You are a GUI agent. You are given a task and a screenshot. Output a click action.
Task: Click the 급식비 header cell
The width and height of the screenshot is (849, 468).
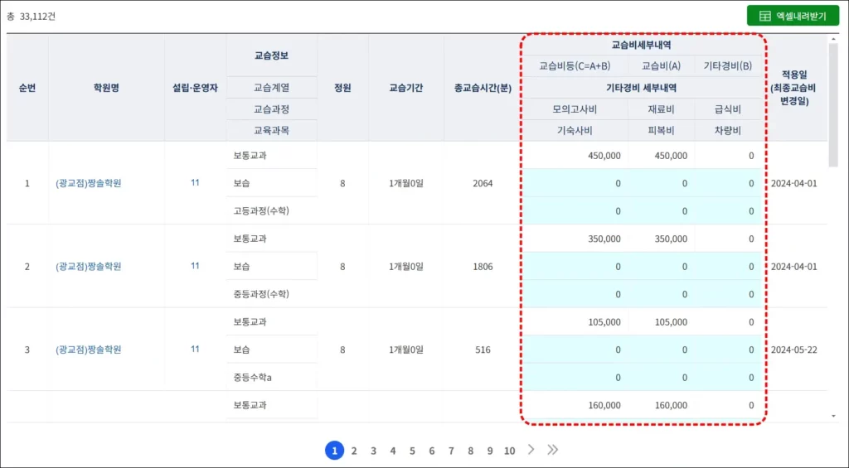coord(728,109)
